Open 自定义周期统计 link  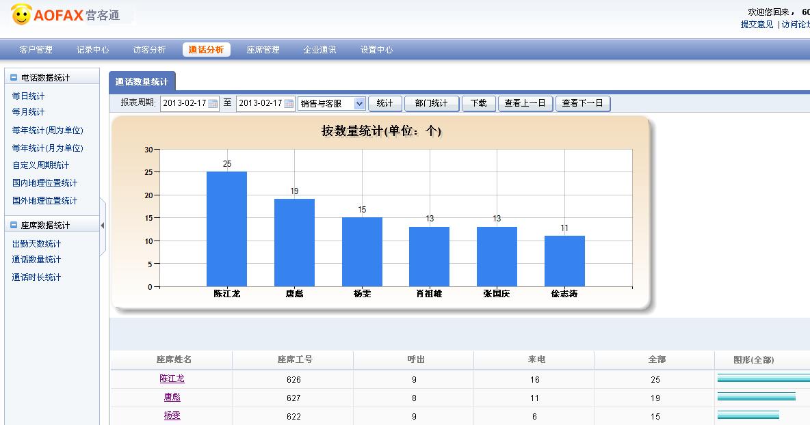pos(41,165)
